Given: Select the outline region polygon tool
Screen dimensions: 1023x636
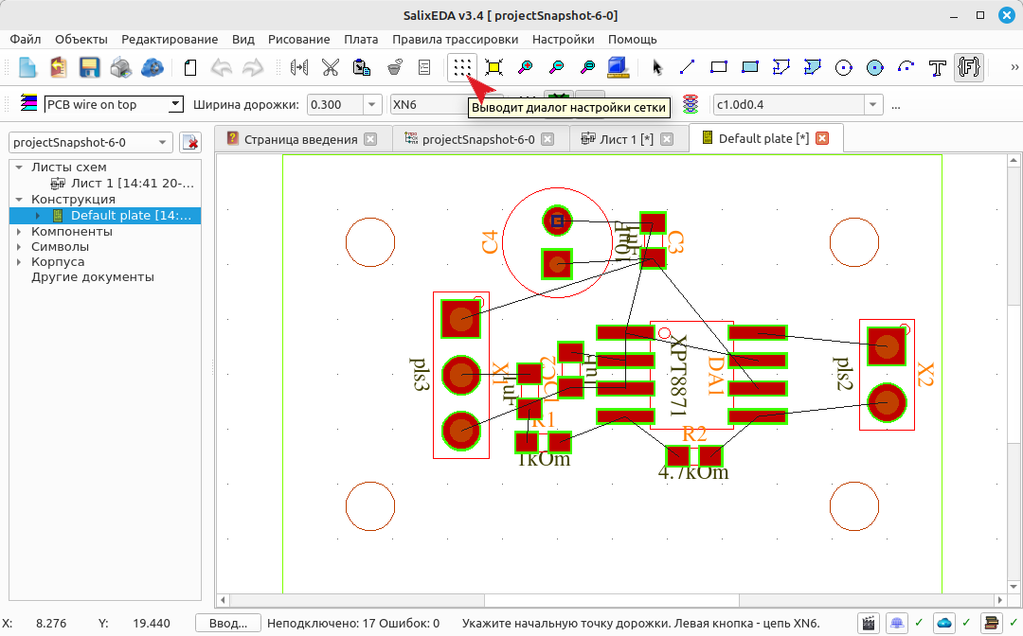Looking at the screenshot, I should (x=781, y=67).
